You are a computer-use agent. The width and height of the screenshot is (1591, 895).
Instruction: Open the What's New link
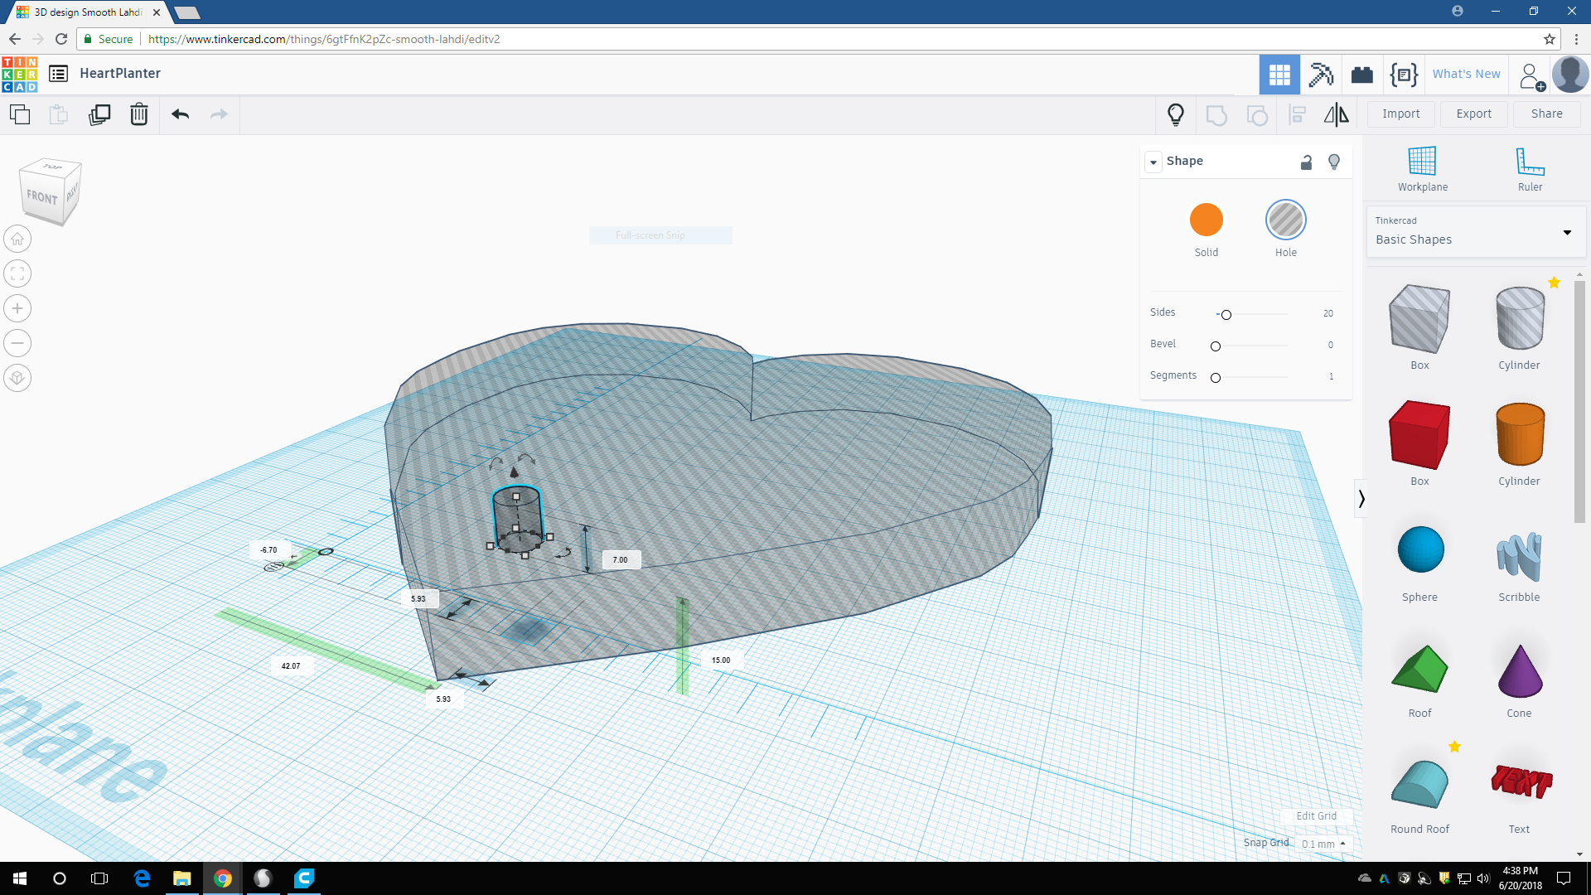tap(1467, 74)
